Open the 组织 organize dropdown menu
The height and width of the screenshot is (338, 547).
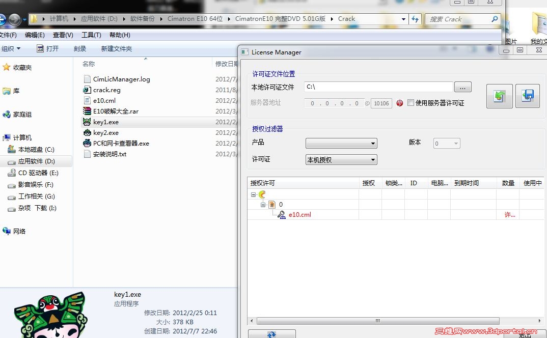(x=11, y=48)
